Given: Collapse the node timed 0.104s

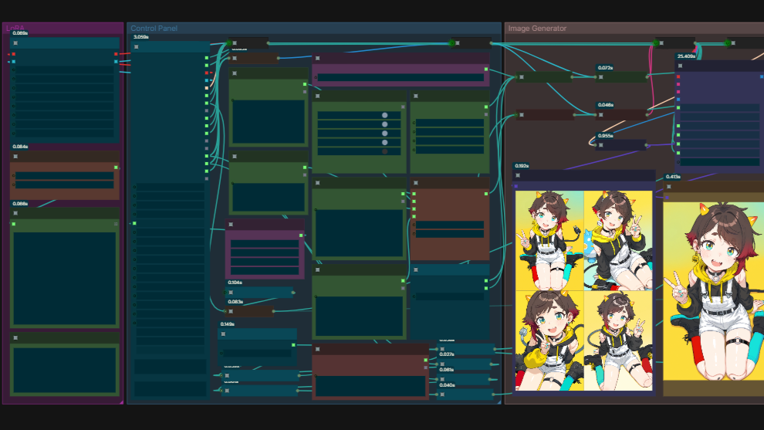Looking at the screenshot, I should (x=231, y=293).
